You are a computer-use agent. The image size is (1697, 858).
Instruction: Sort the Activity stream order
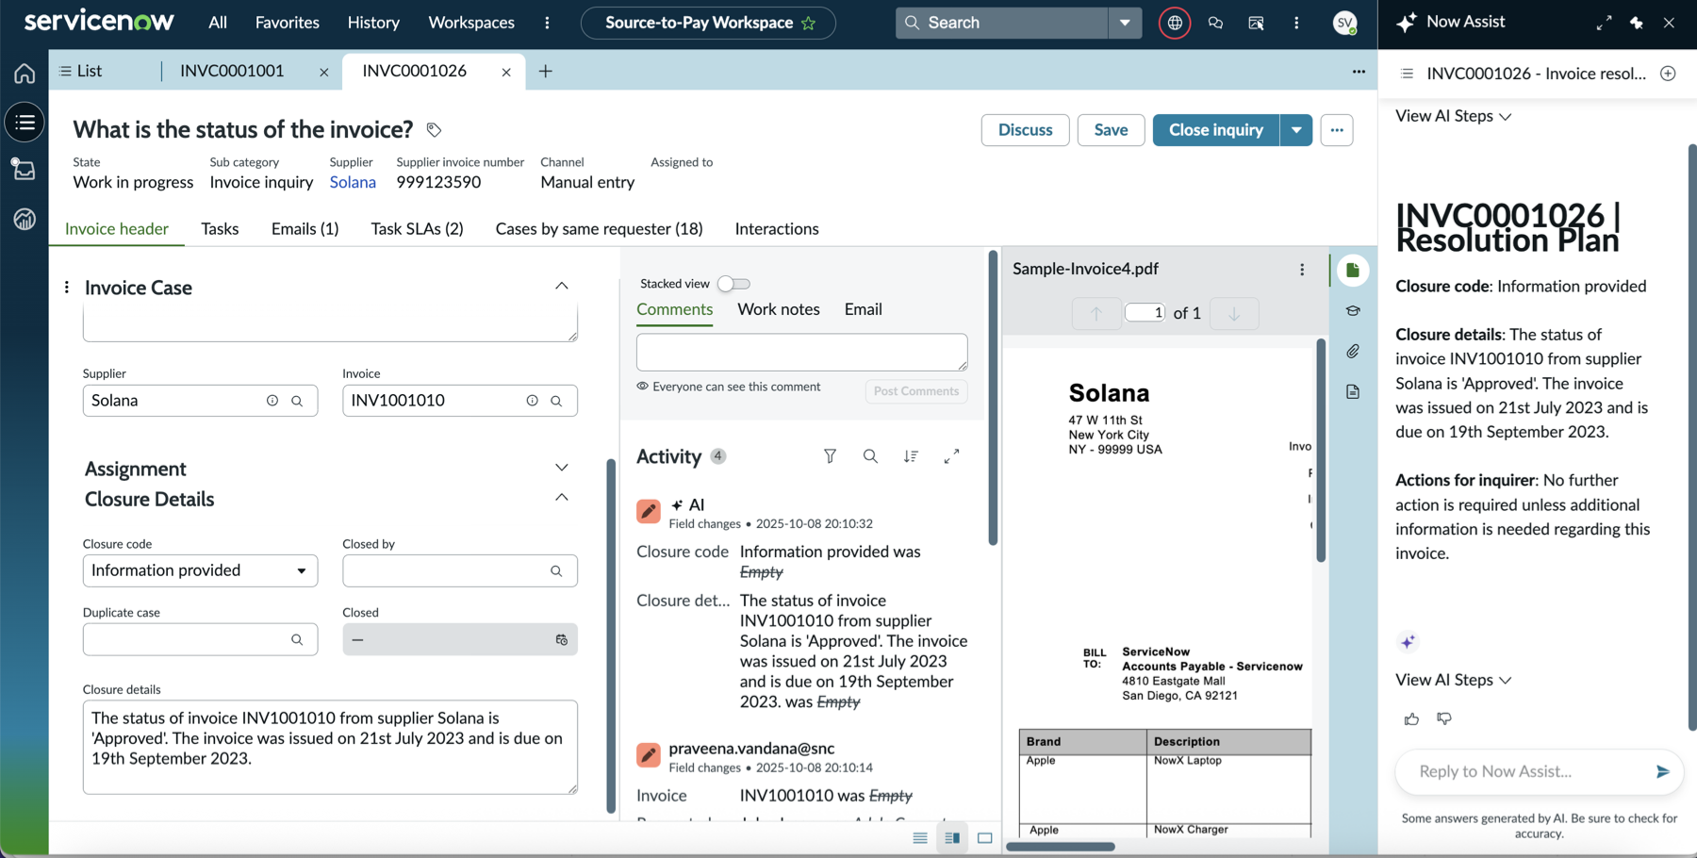[911, 456]
